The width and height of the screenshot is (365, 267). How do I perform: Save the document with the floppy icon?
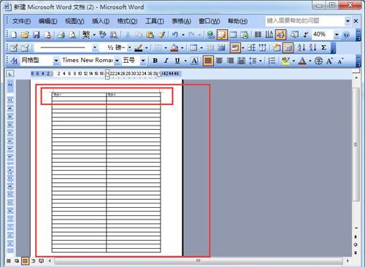(x=36, y=35)
